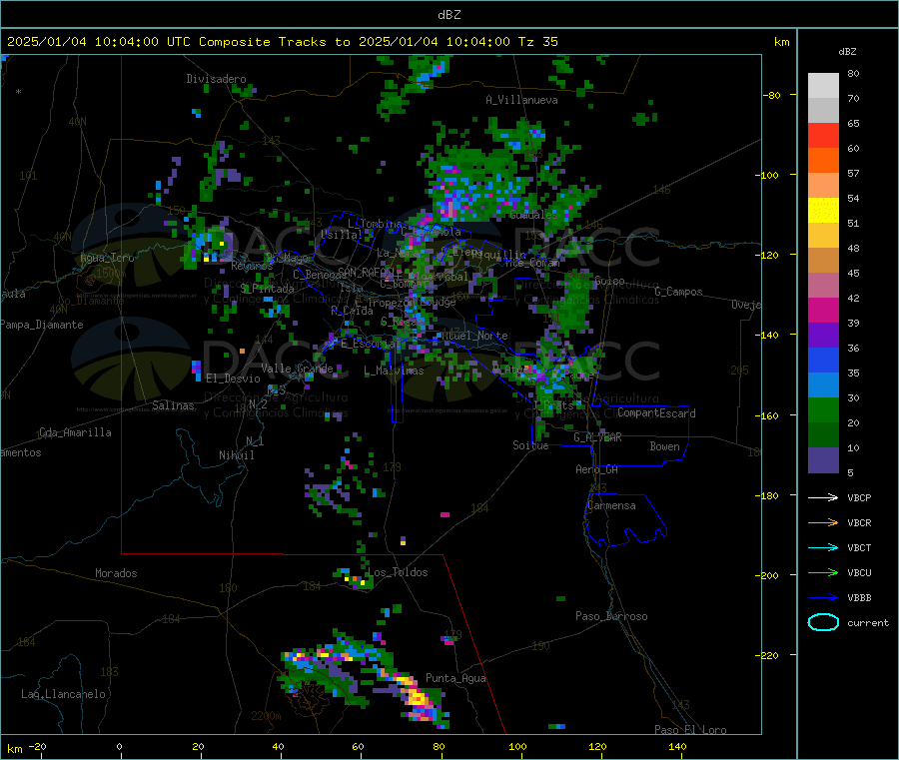The width and height of the screenshot is (899, 760).
Task: Click the cyan VBCT arrow legend icon
Action: point(823,548)
